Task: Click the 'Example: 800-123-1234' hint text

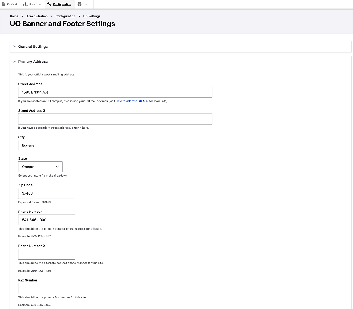Action: coord(34,271)
